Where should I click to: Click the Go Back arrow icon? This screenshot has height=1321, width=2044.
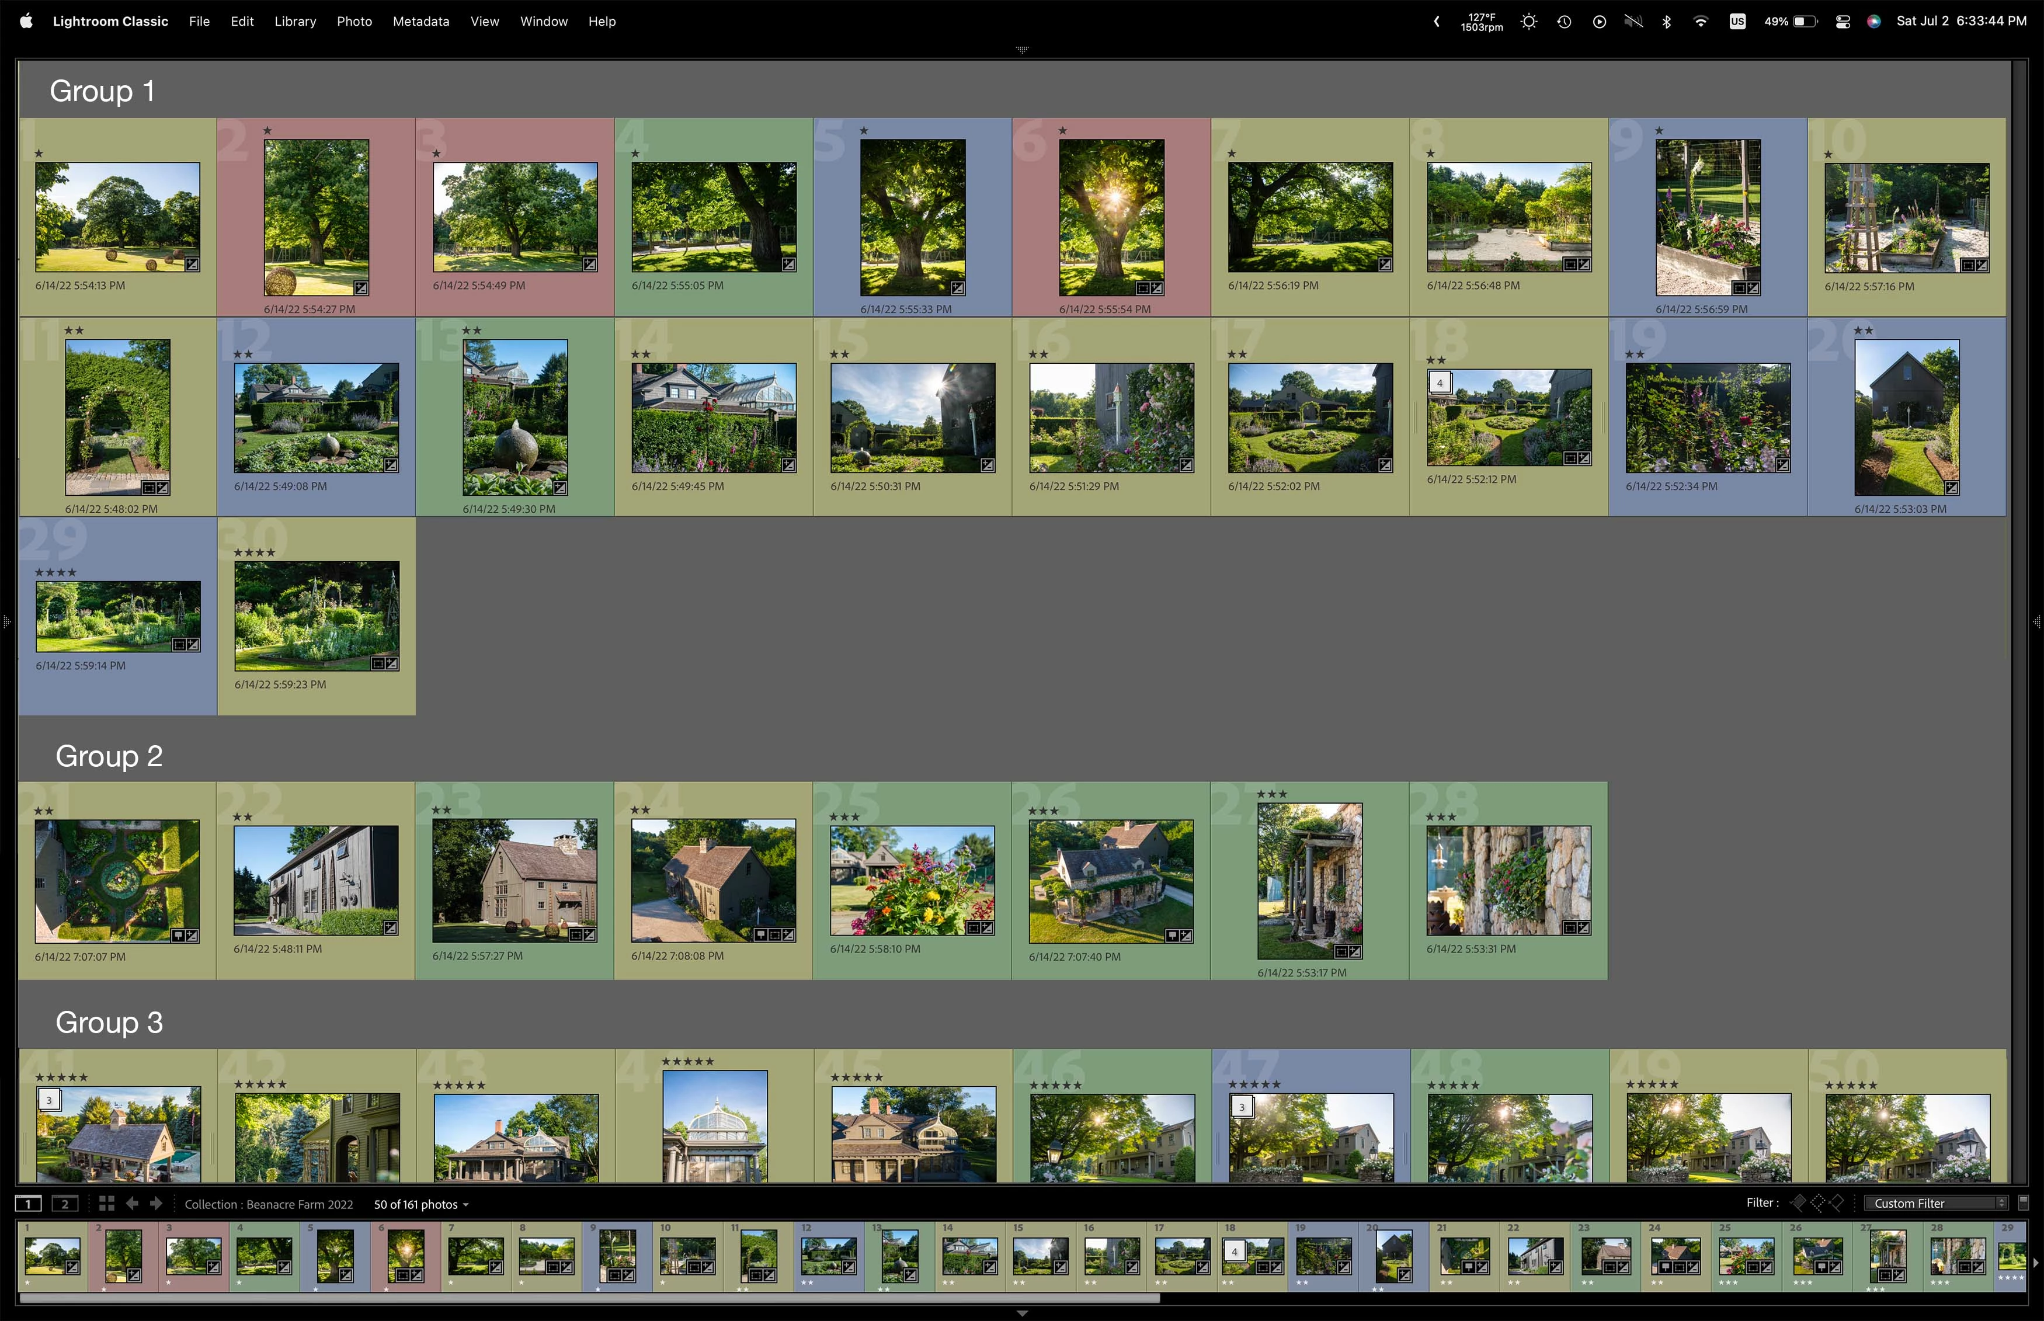[132, 1204]
